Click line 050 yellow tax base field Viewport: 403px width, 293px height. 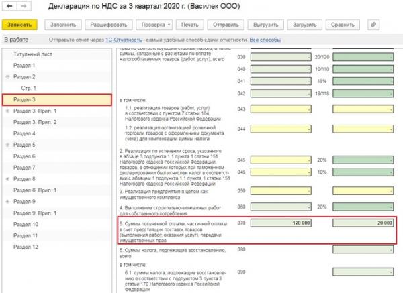tap(281, 190)
